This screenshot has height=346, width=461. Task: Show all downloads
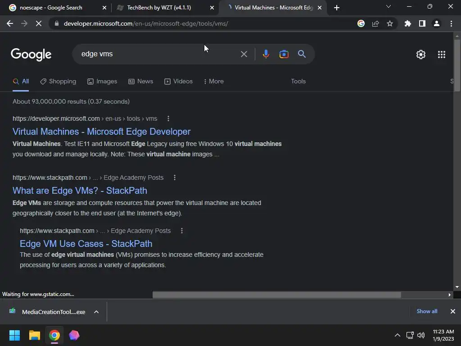(x=427, y=311)
